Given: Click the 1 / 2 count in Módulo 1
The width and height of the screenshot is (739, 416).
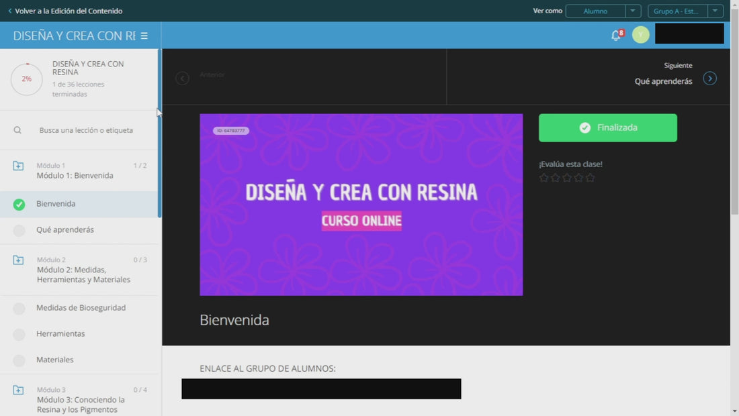Looking at the screenshot, I should (140, 166).
